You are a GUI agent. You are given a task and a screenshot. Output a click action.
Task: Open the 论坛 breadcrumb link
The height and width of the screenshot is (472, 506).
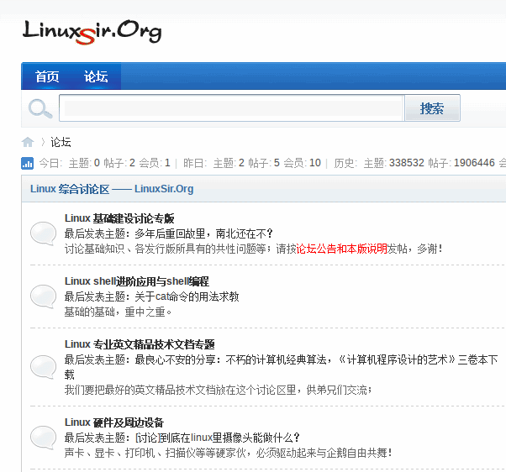point(61,142)
